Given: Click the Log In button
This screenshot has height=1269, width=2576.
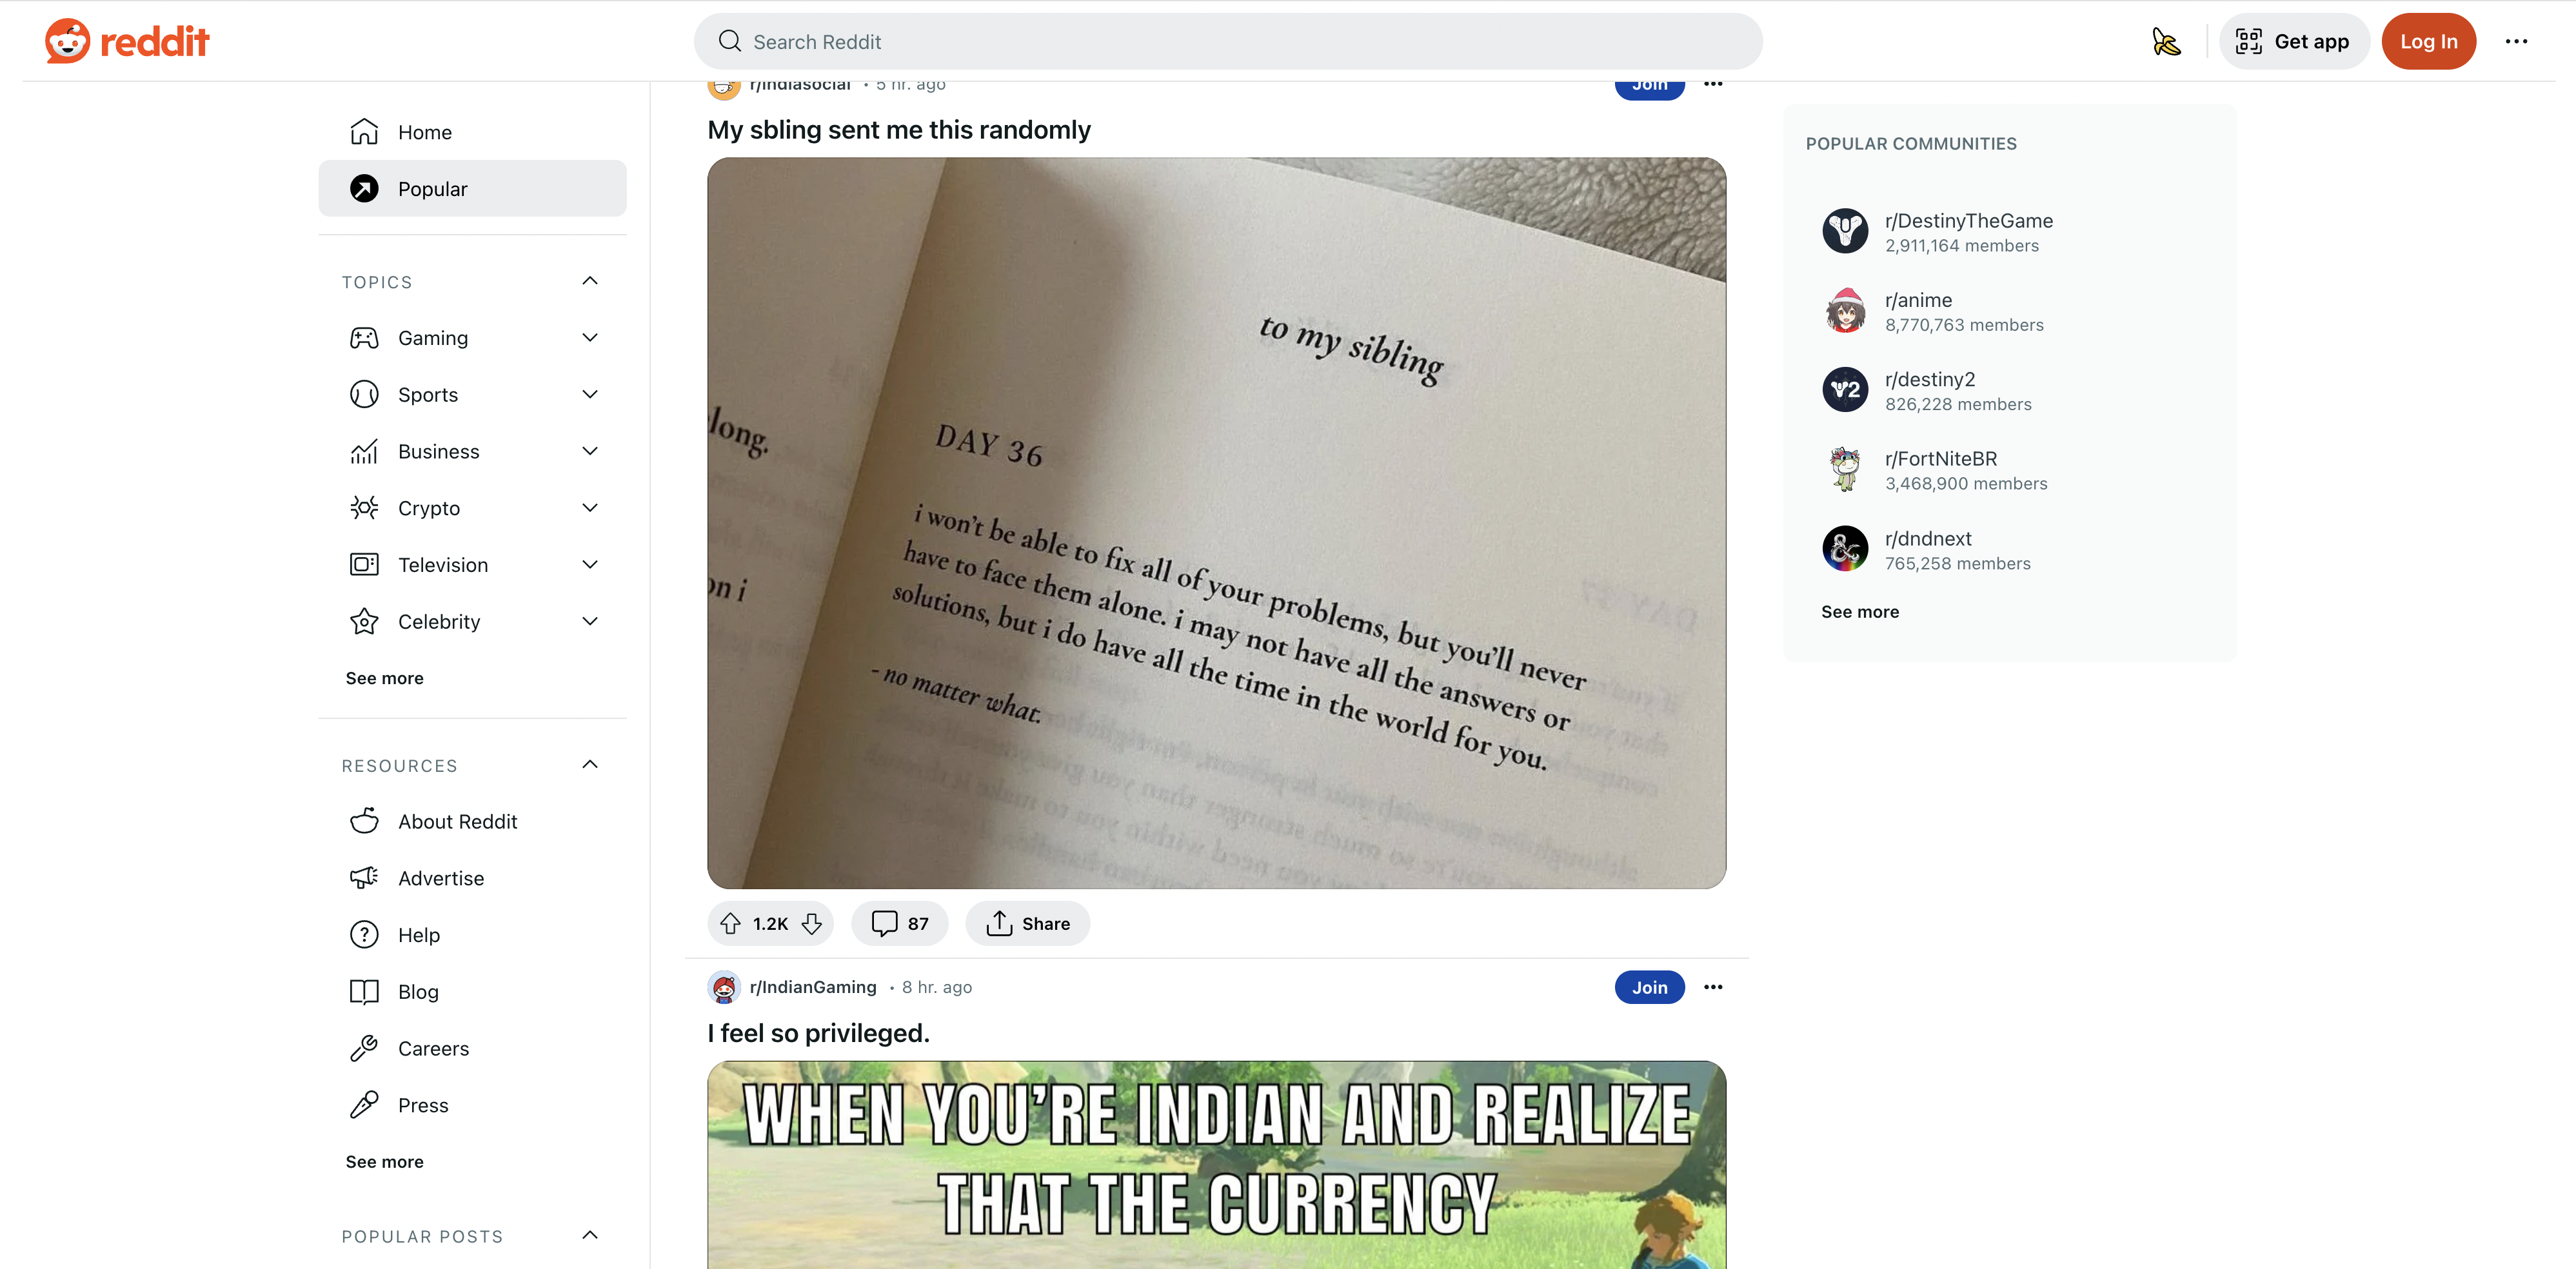Looking at the screenshot, I should pos(2428,42).
